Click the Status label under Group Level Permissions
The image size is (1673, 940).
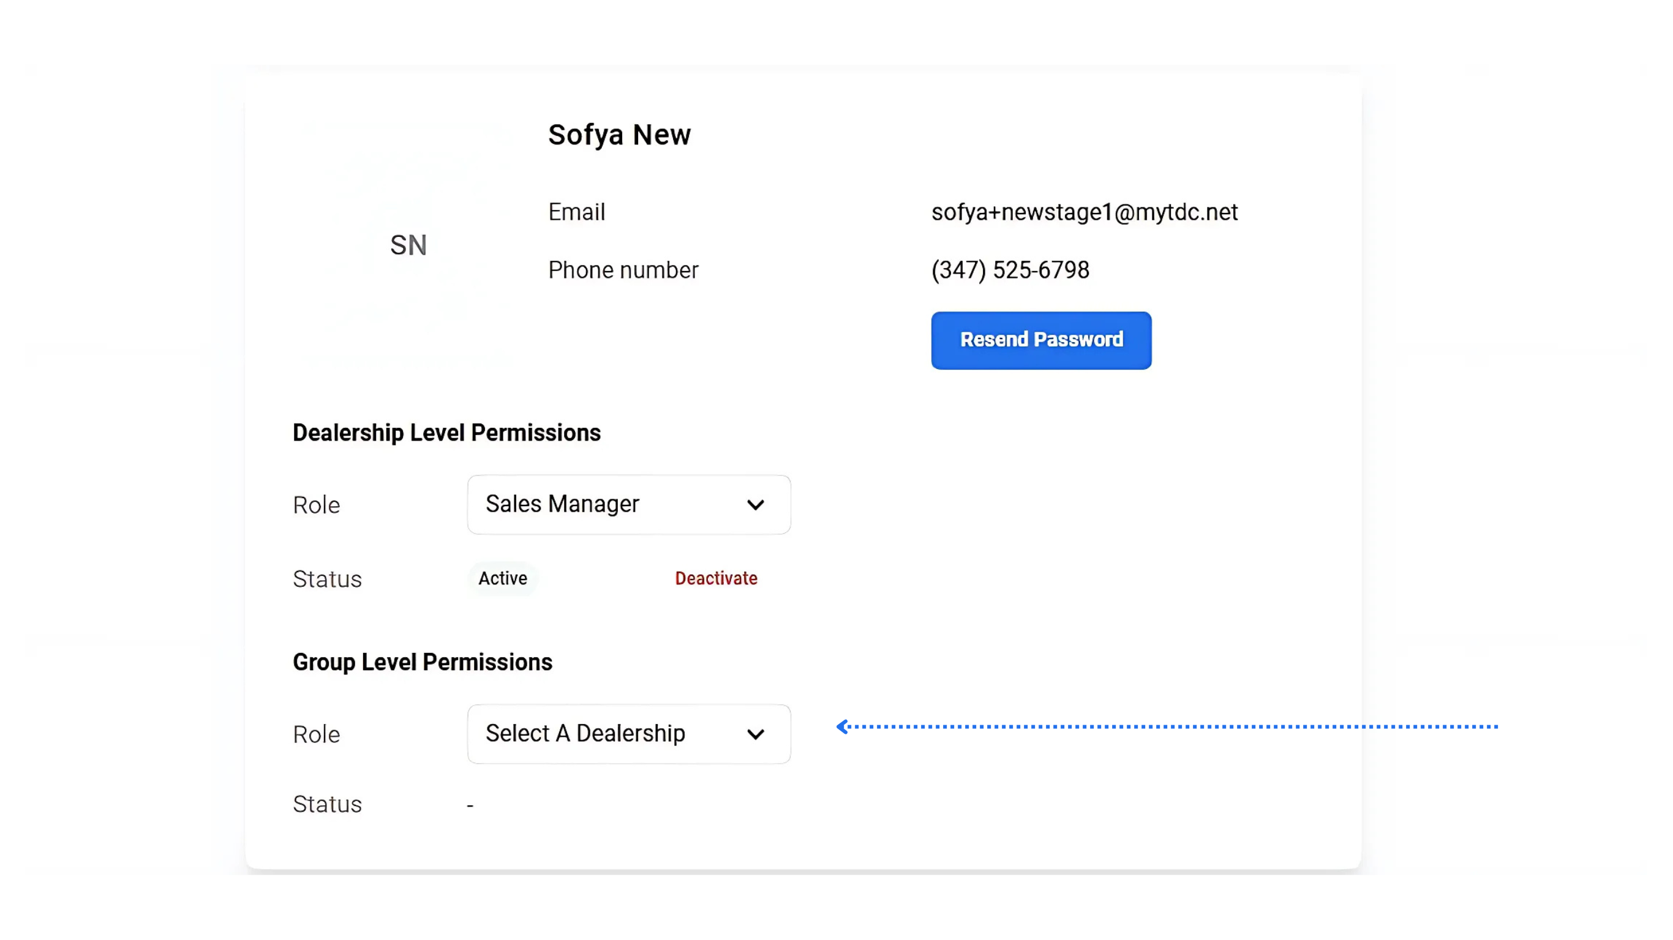[x=326, y=804]
